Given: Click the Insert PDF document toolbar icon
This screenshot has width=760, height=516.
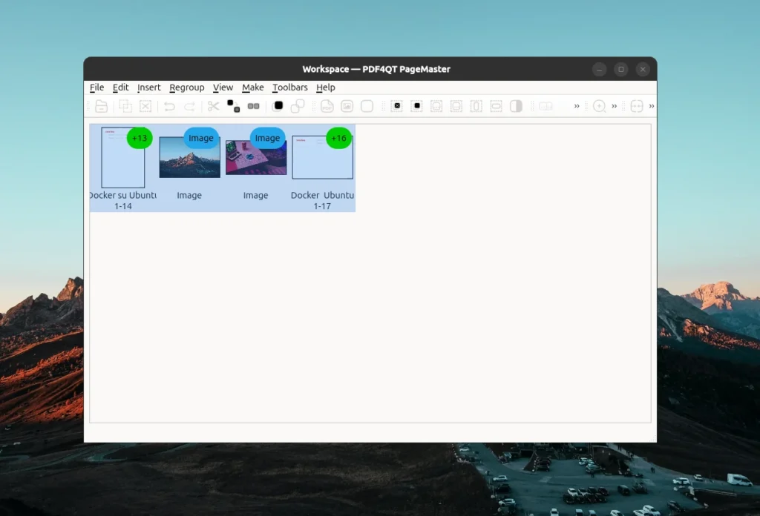Looking at the screenshot, I should [x=327, y=106].
